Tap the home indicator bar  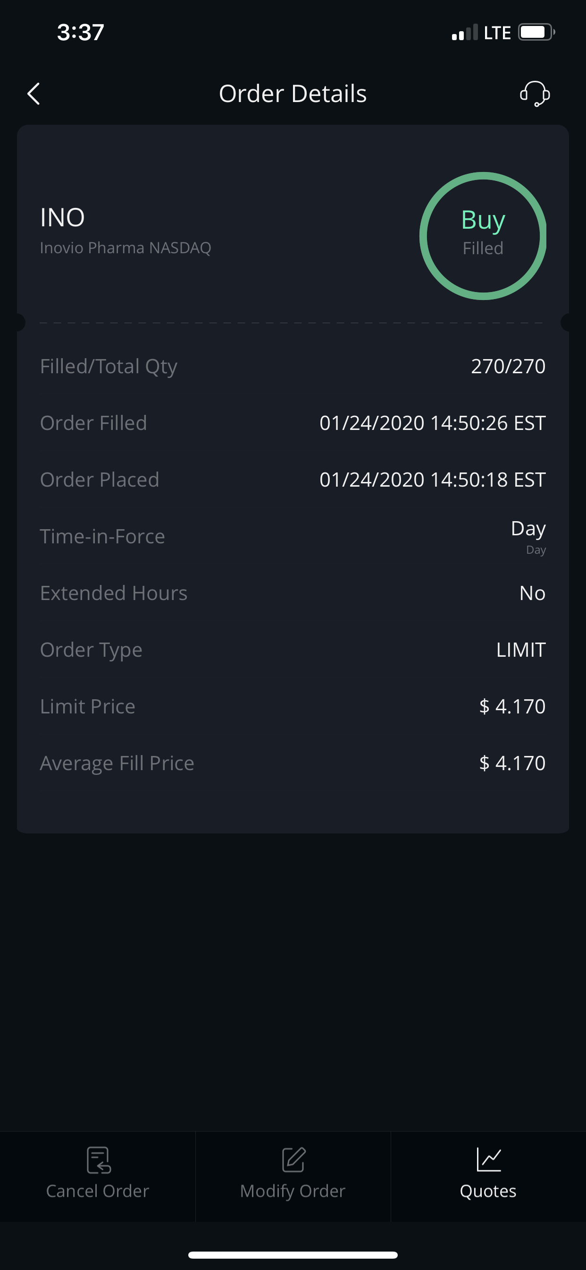[293, 1255]
